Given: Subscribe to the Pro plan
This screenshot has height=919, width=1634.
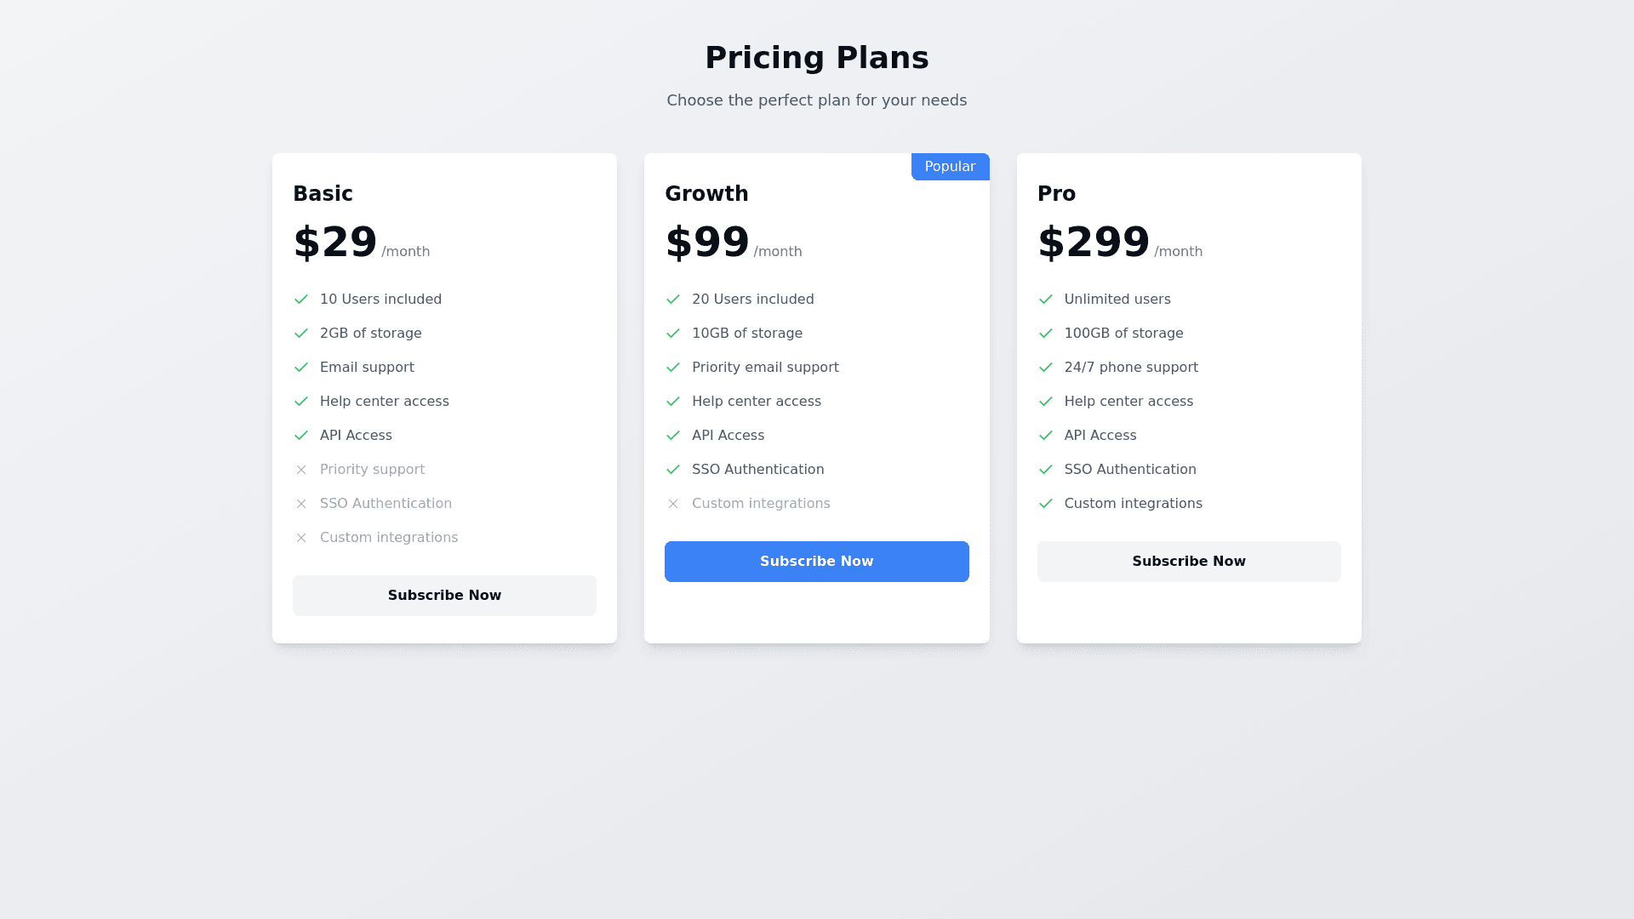Looking at the screenshot, I should click(x=1188, y=562).
